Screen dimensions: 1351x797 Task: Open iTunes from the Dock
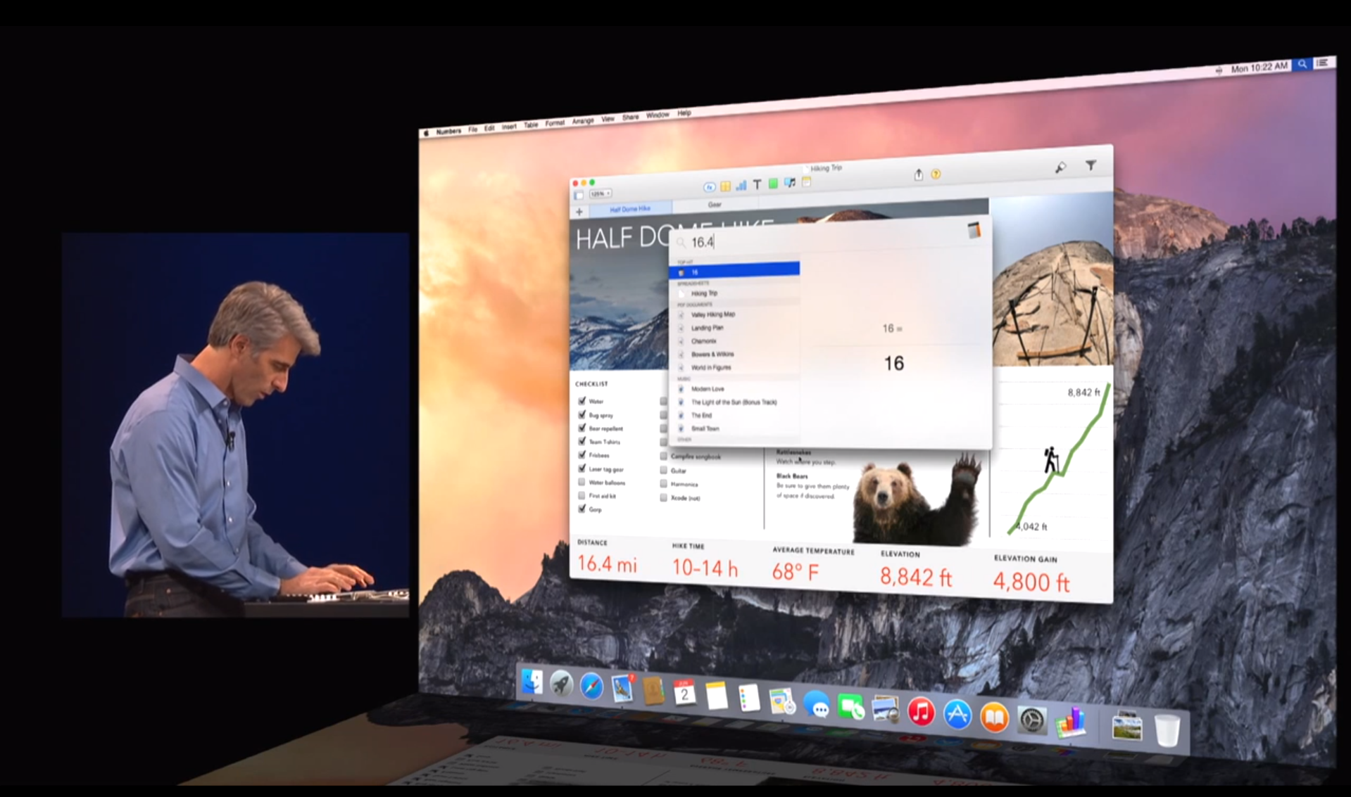(x=921, y=713)
